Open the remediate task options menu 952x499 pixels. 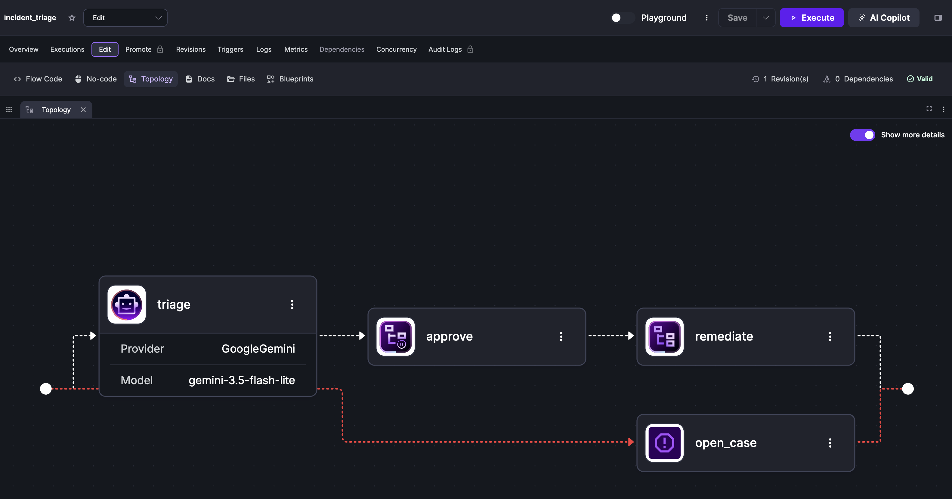coord(830,337)
